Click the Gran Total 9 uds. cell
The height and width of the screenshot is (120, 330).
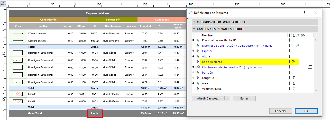tap(95, 113)
